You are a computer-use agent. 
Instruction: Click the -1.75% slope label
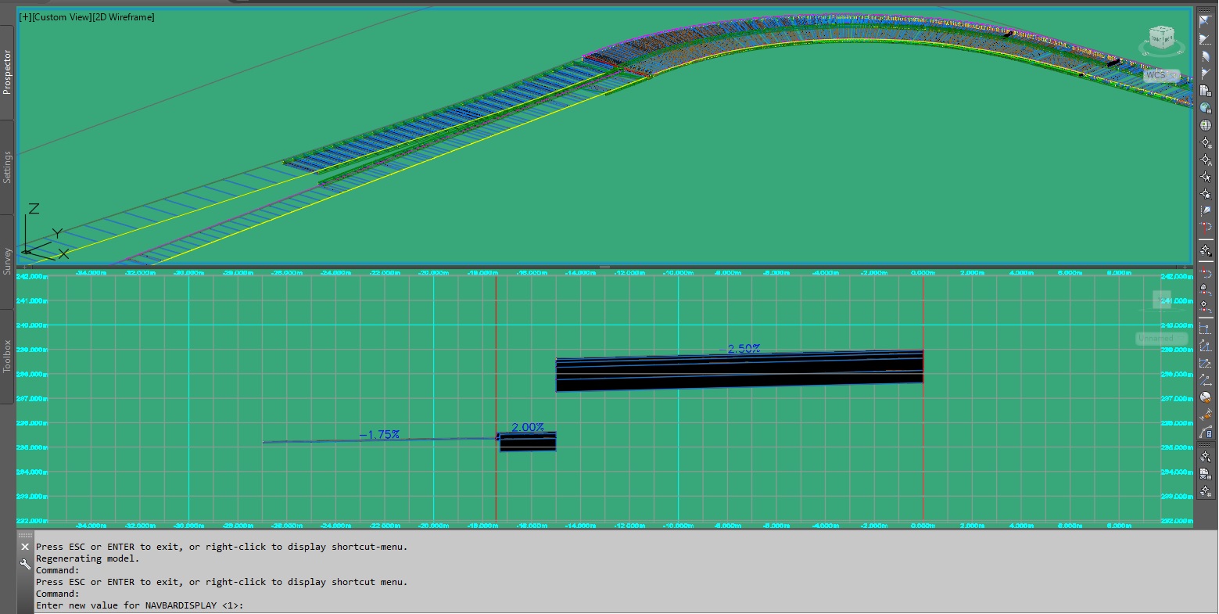click(x=380, y=434)
